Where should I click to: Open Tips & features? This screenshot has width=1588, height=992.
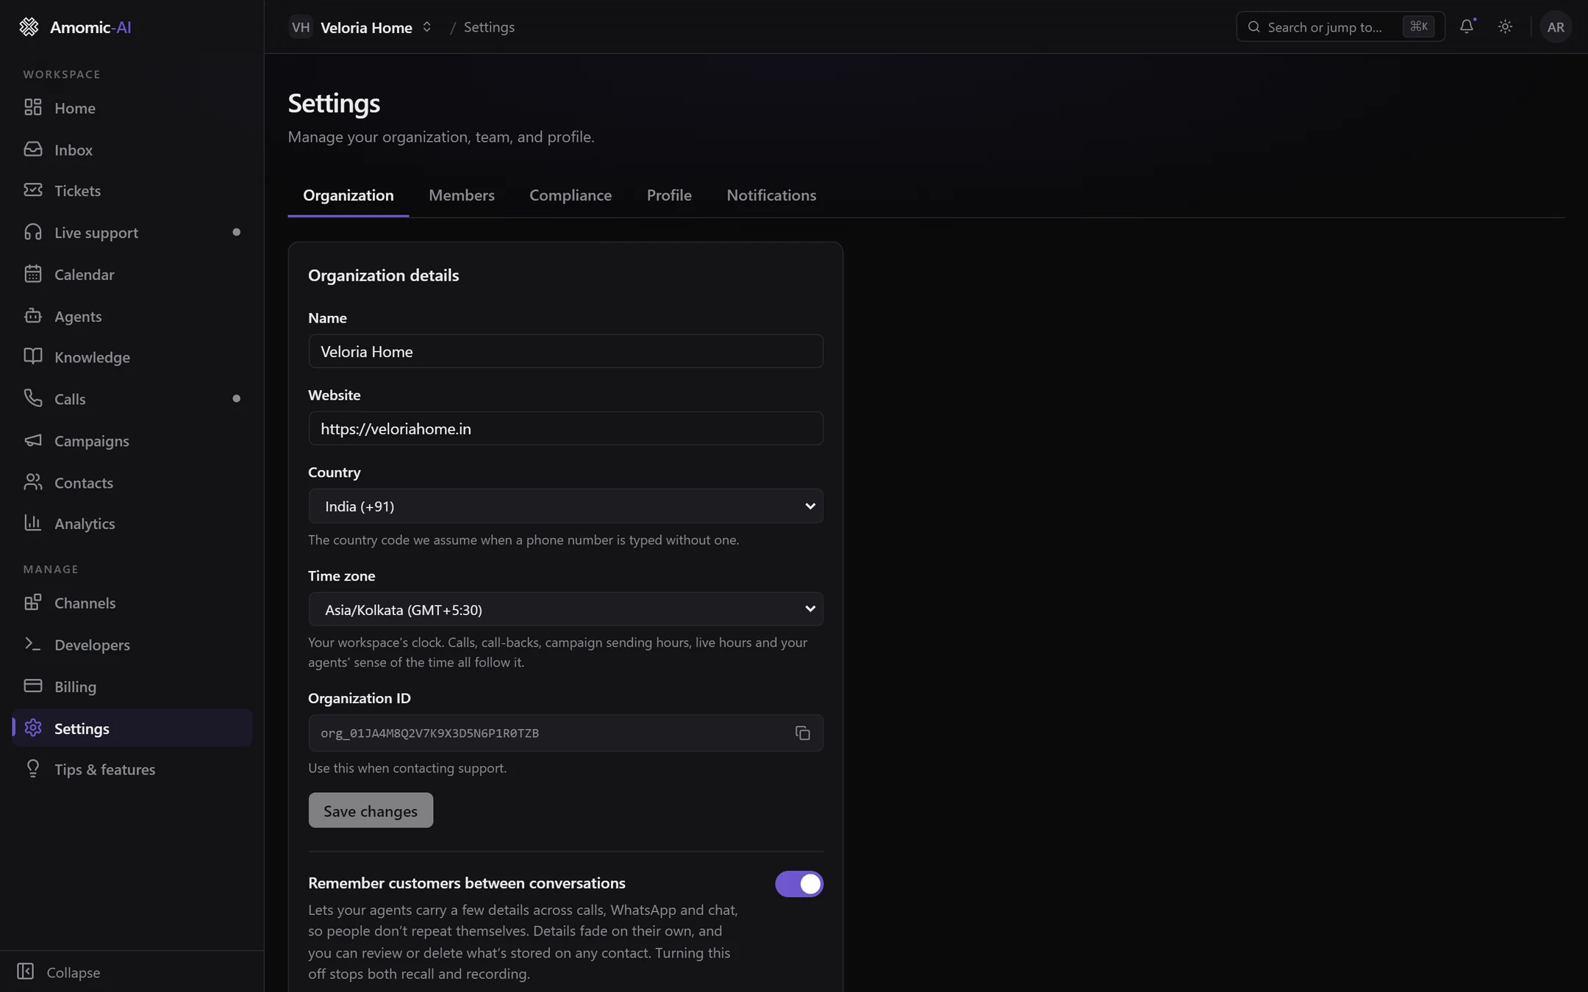[132, 769]
